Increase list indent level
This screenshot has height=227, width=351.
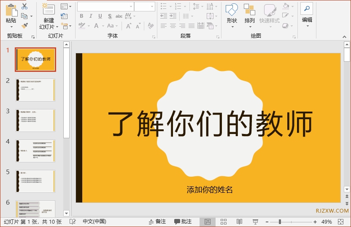pyautogui.click(x=173, y=16)
